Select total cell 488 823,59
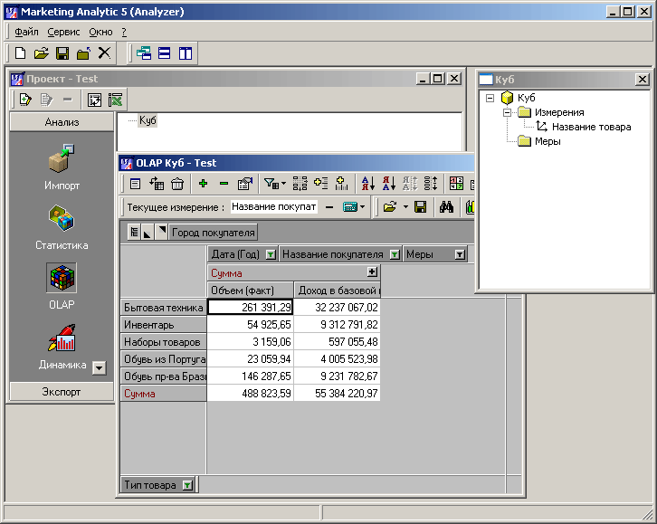 250,394
